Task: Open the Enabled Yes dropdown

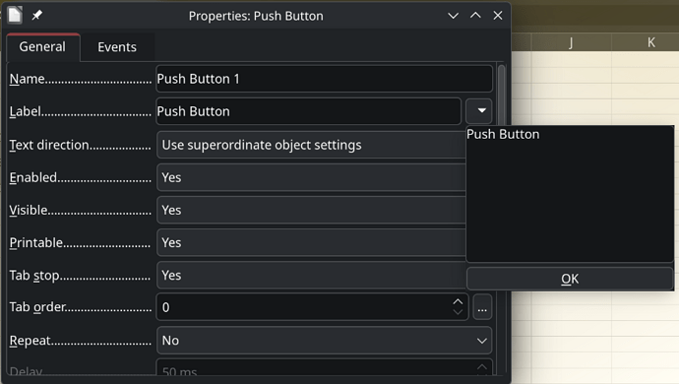Action: [311, 177]
